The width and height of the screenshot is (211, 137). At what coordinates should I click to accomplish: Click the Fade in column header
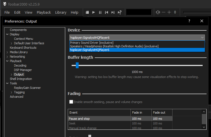point(141,112)
